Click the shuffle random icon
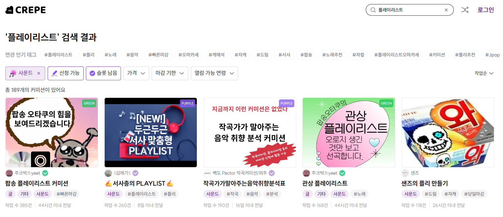Viewport: 503px width, 217px height. 465,10
